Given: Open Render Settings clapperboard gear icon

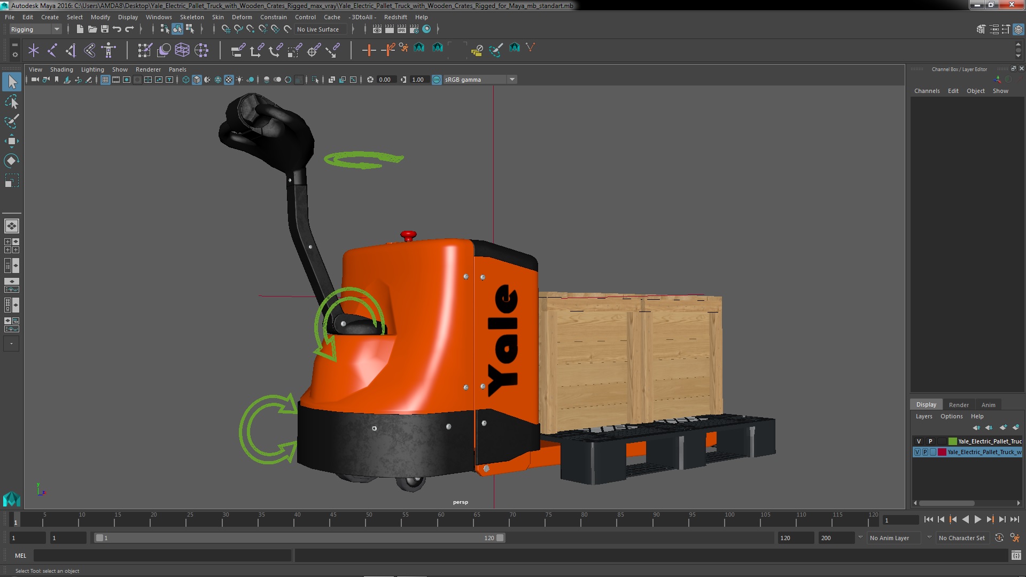Looking at the screenshot, I should tap(414, 29).
